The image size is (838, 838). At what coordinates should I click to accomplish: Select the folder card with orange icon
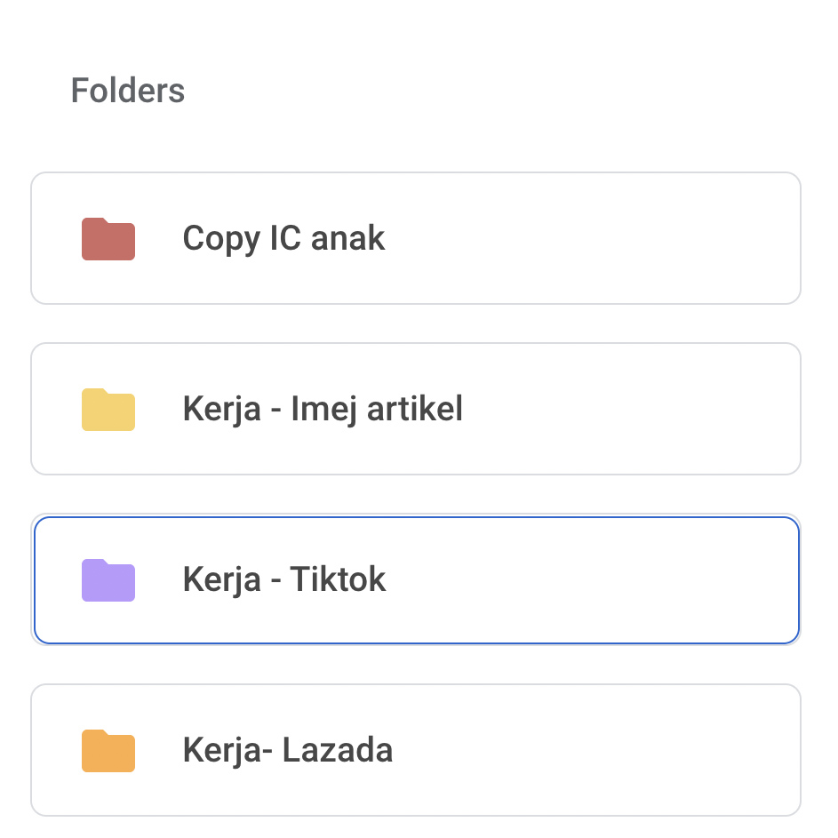[x=416, y=750]
